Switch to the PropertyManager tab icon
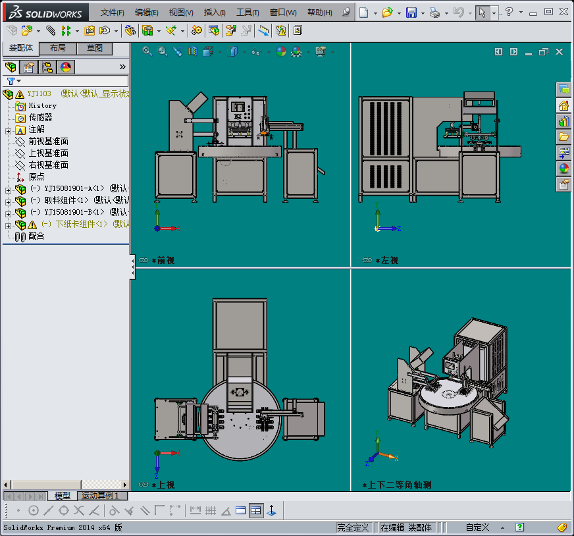The width and height of the screenshot is (574, 536). tap(29, 67)
